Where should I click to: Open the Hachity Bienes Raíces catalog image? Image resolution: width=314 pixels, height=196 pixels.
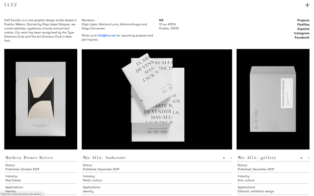tap(40, 99)
